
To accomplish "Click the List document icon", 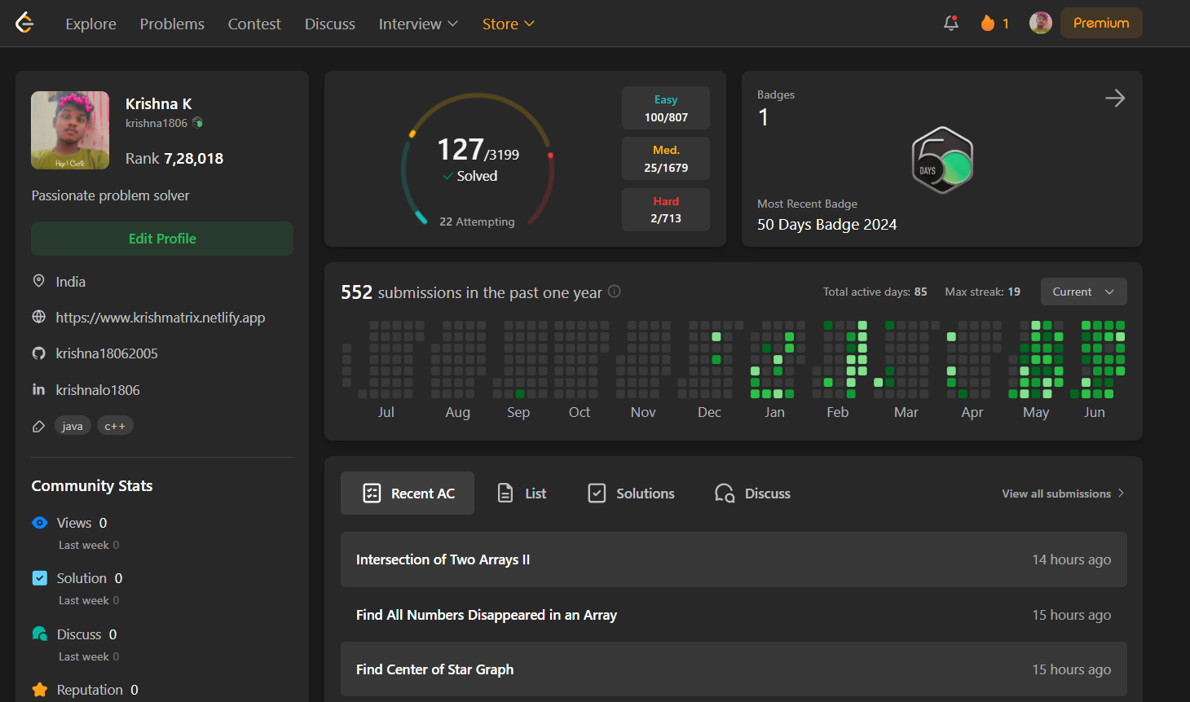I will pyautogui.click(x=505, y=493).
